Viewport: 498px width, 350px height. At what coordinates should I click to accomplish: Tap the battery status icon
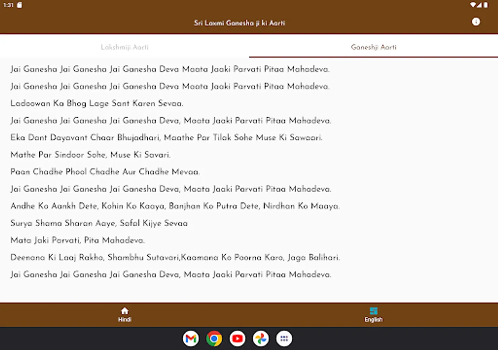point(486,5)
